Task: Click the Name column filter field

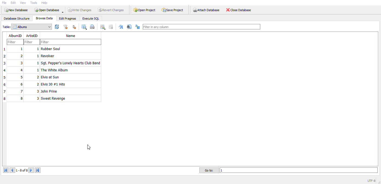Action: coord(70,42)
